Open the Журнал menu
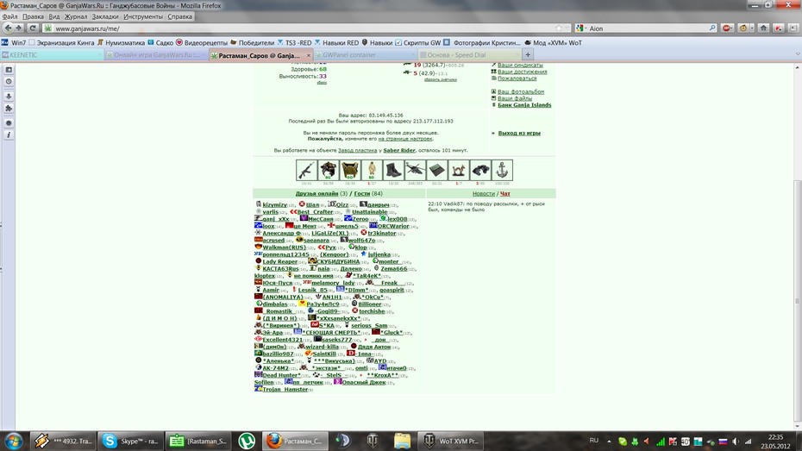The image size is (802, 451). coord(76,16)
